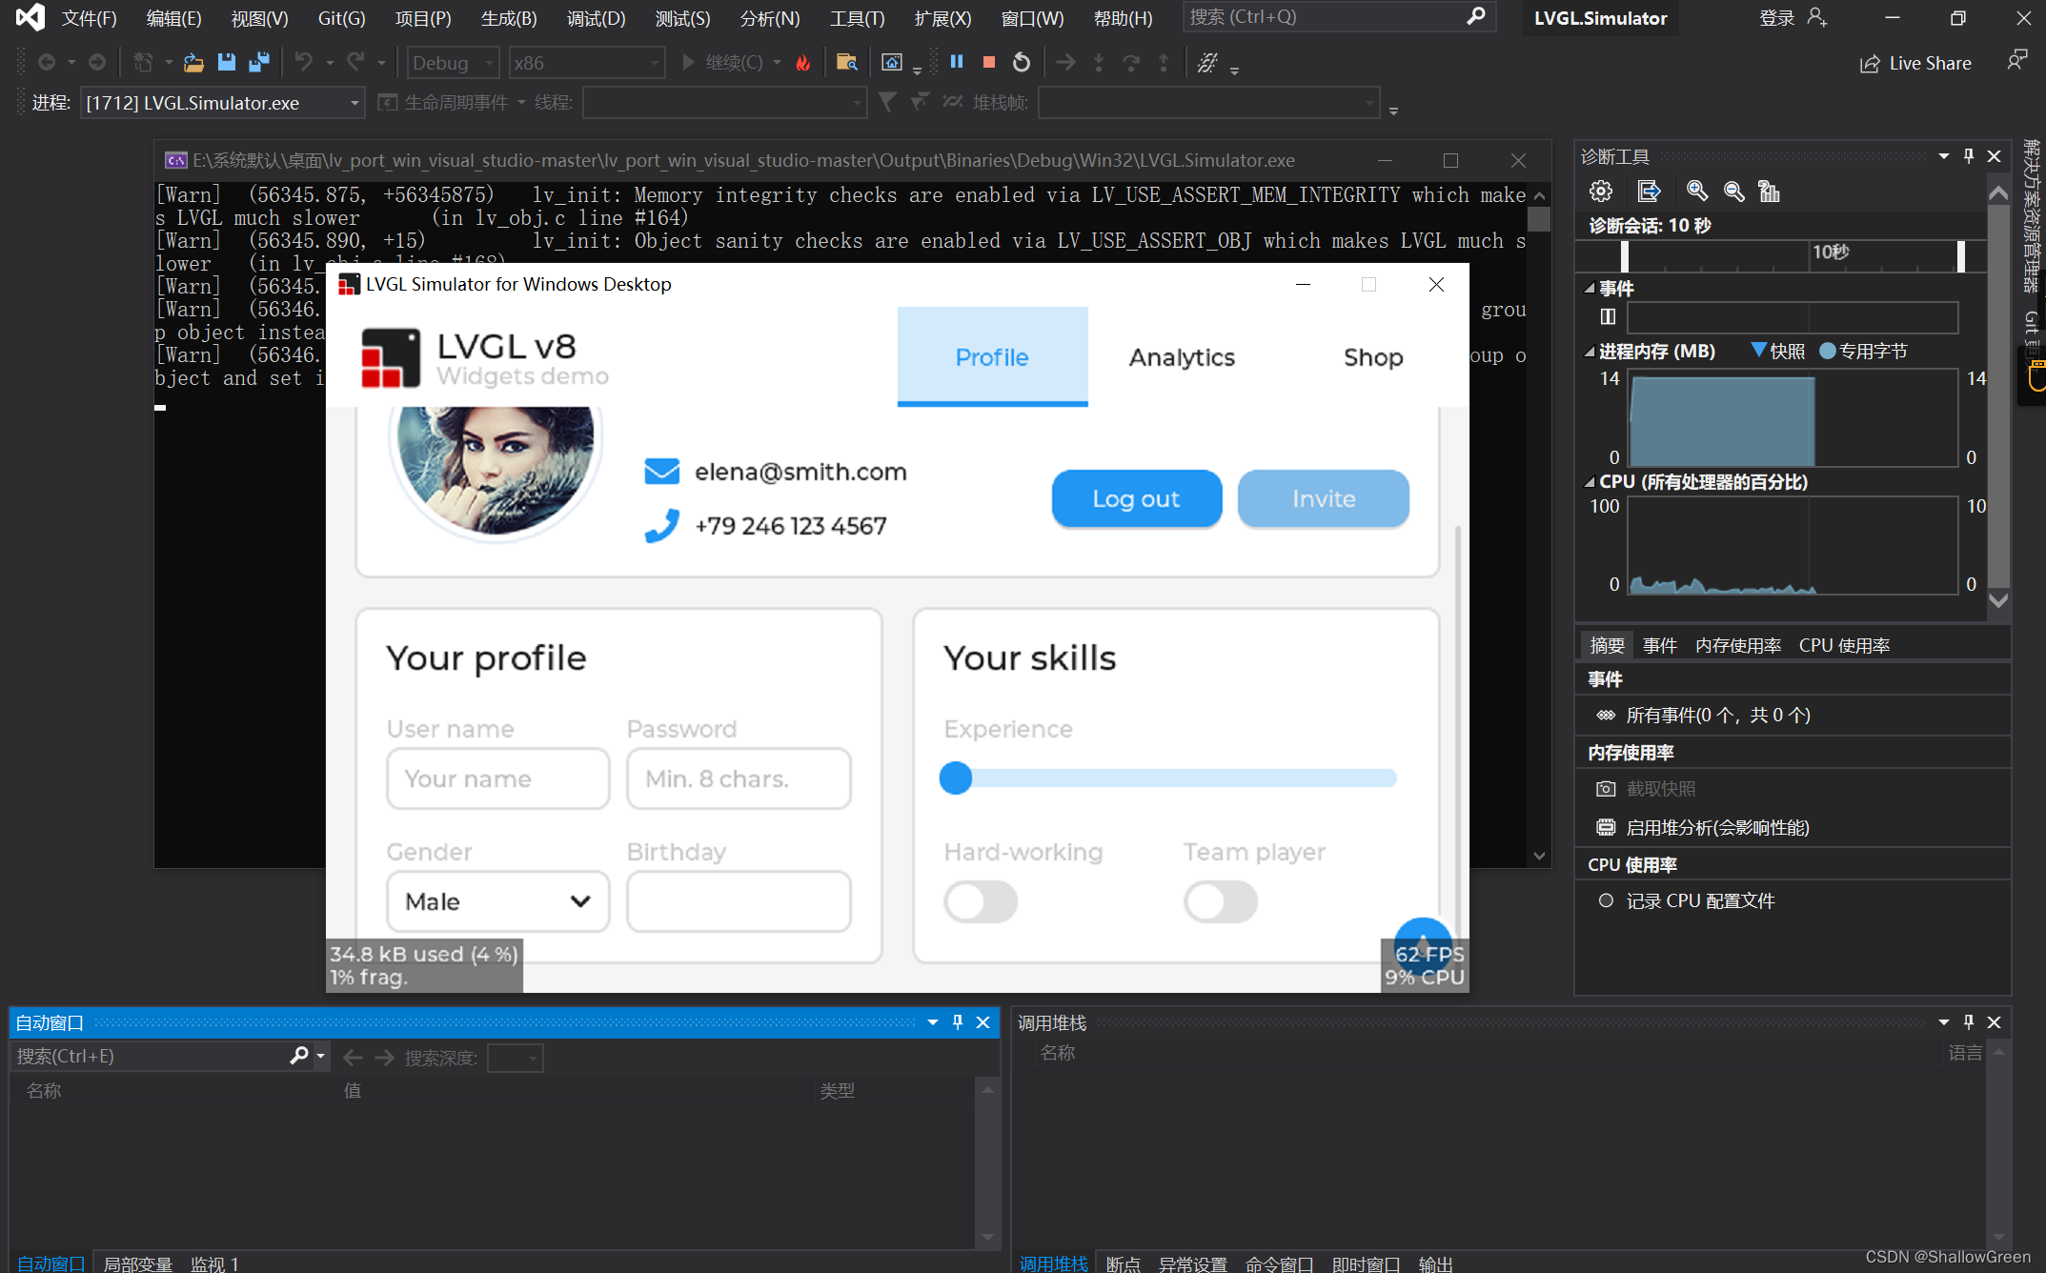Zoom in on the diagnostics timeline
Screen dimensions: 2046x1273
pos(1696,191)
